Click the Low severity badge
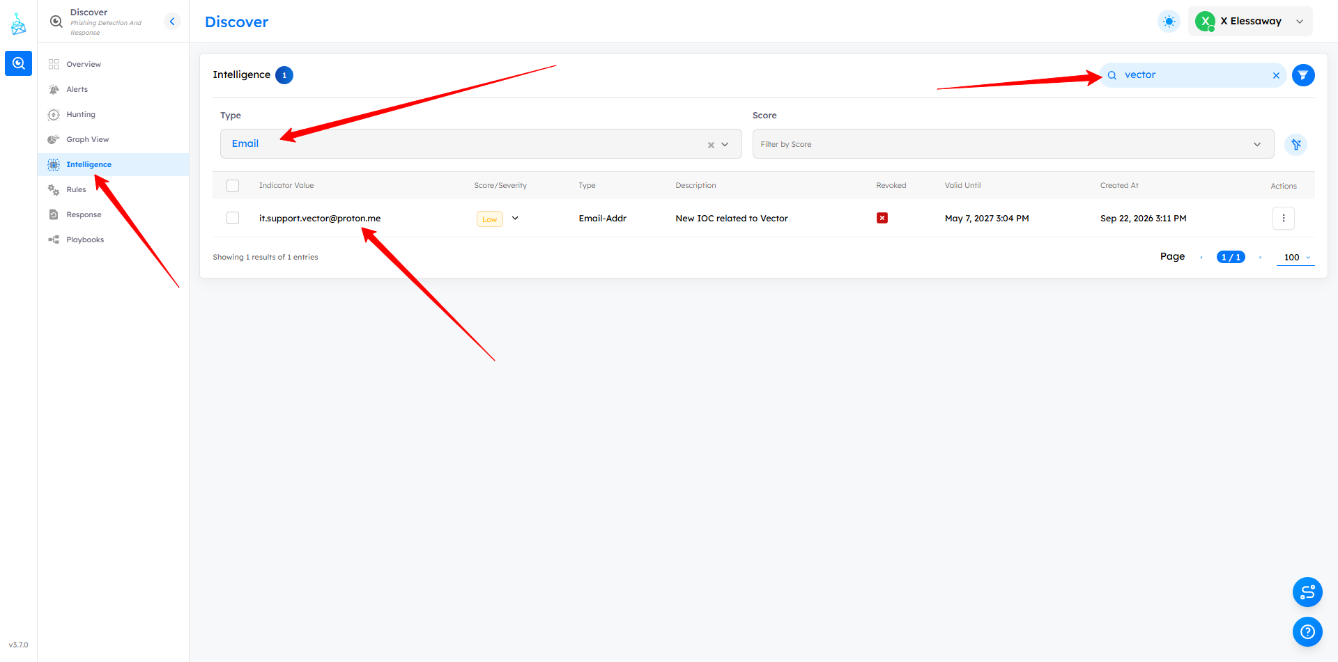Viewport: 1338px width, 662px height. [489, 219]
